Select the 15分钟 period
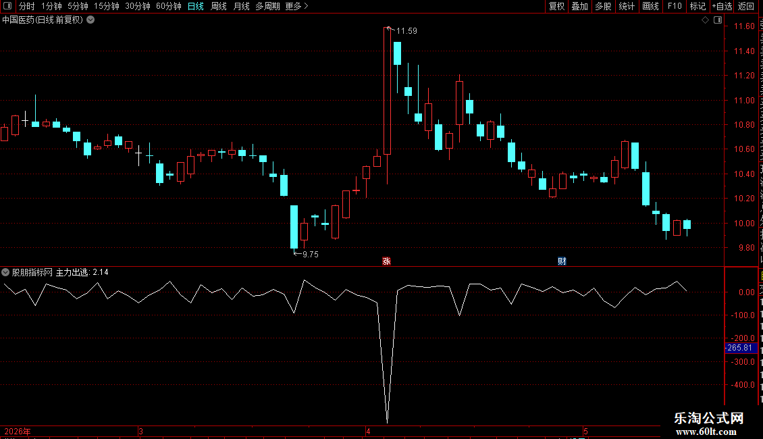 (x=107, y=6)
